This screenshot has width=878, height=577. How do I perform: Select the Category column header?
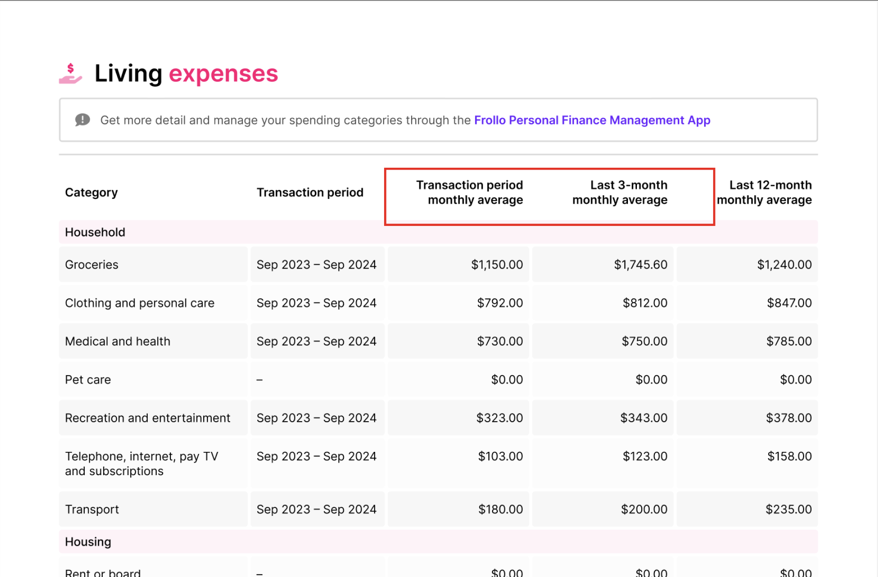[91, 192]
